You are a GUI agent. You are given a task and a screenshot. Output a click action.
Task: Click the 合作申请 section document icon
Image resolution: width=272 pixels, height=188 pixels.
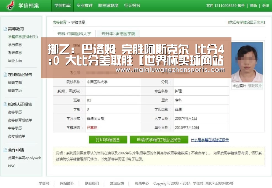[5, 150]
